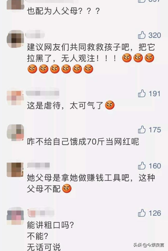Open avatar of 建议网友们 commenter
The image size is (168, 251).
click(x=15, y=38)
